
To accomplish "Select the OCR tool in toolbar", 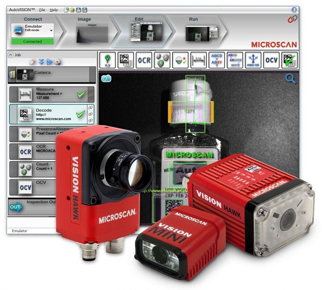I will click(x=144, y=60).
